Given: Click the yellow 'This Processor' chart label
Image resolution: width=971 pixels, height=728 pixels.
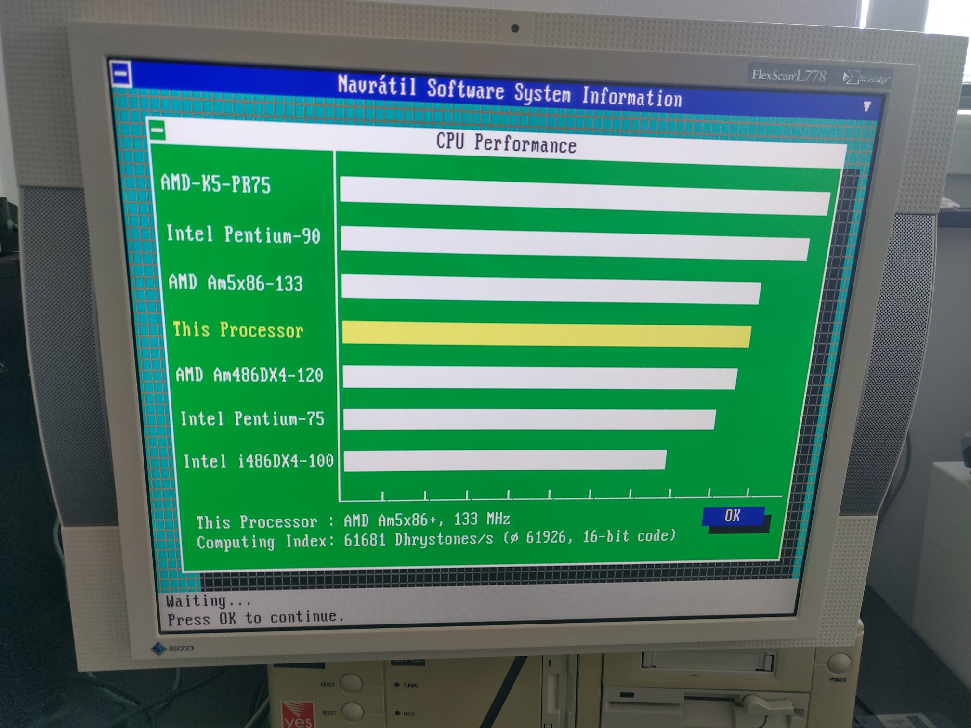Looking at the screenshot, I should [238, 330].
